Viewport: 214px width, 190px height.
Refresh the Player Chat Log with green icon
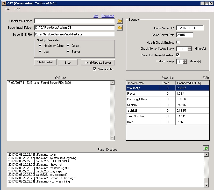pos(206,148)
